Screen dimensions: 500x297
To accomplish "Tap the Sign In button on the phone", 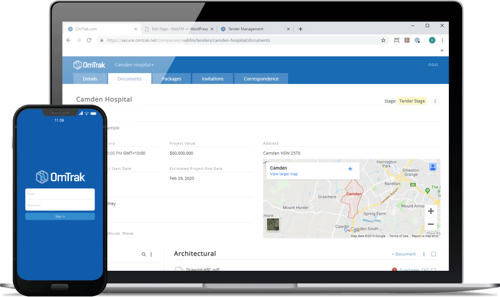I will [60, 216].
